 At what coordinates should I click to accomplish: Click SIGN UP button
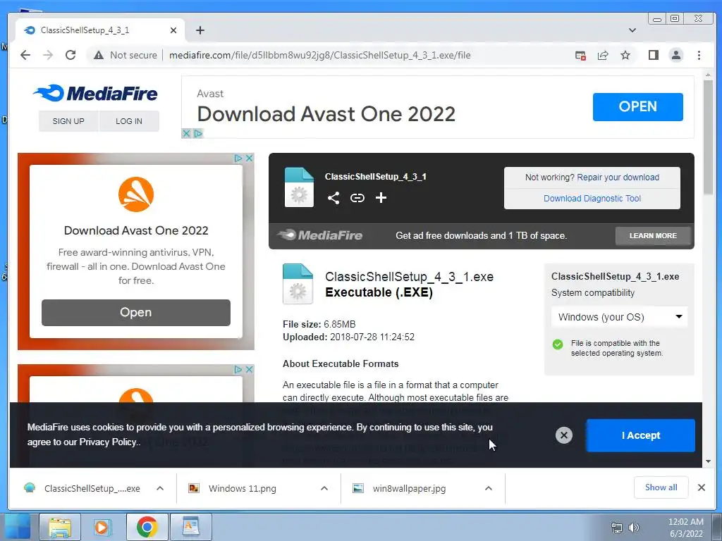click(x=68, y=121)
